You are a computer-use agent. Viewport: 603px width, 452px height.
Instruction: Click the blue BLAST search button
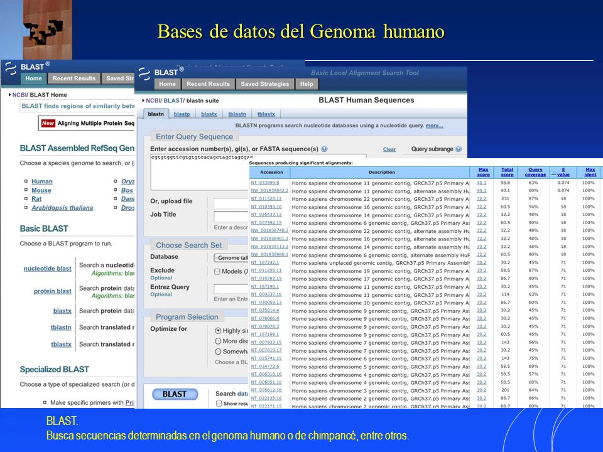click(x=175, y=394)
